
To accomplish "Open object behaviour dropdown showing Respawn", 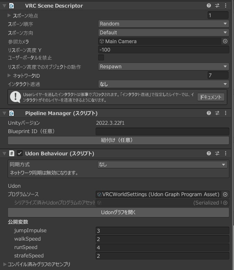I will tap(164, 67).
